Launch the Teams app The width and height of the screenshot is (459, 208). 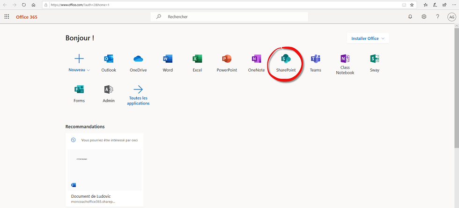tap(316, 63)
